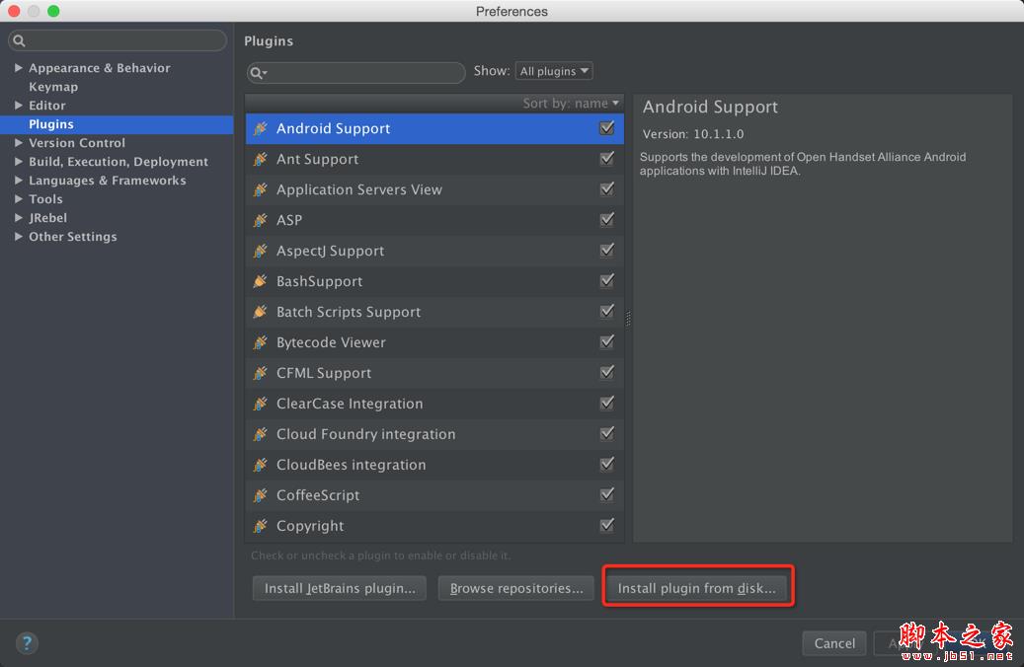
Task: Expand the Languages & Frameworks node
Action: pos(19,181)
